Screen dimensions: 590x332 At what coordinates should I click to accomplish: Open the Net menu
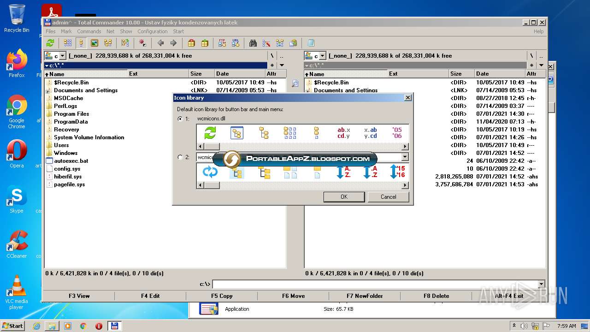click(x=111, y=31)
